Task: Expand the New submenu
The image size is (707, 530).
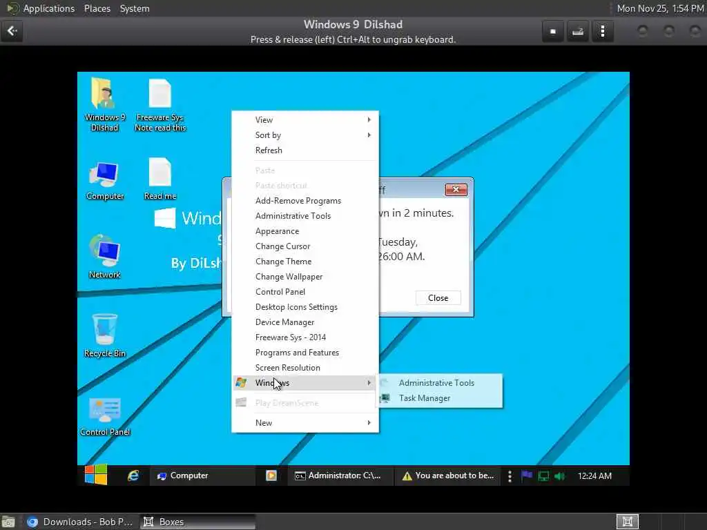Action: point(305,423)
